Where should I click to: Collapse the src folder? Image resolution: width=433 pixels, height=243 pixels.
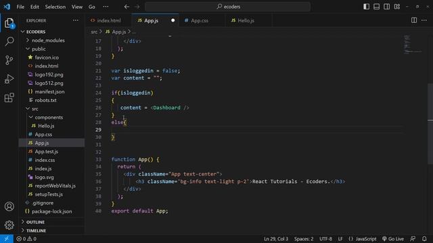[x=35, y=109]
